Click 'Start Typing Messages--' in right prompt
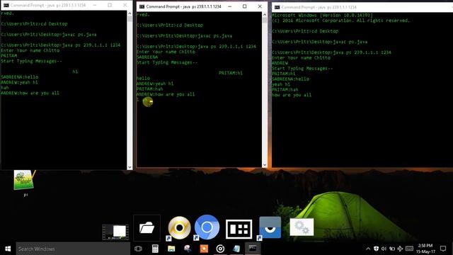 tap(302, 69)
